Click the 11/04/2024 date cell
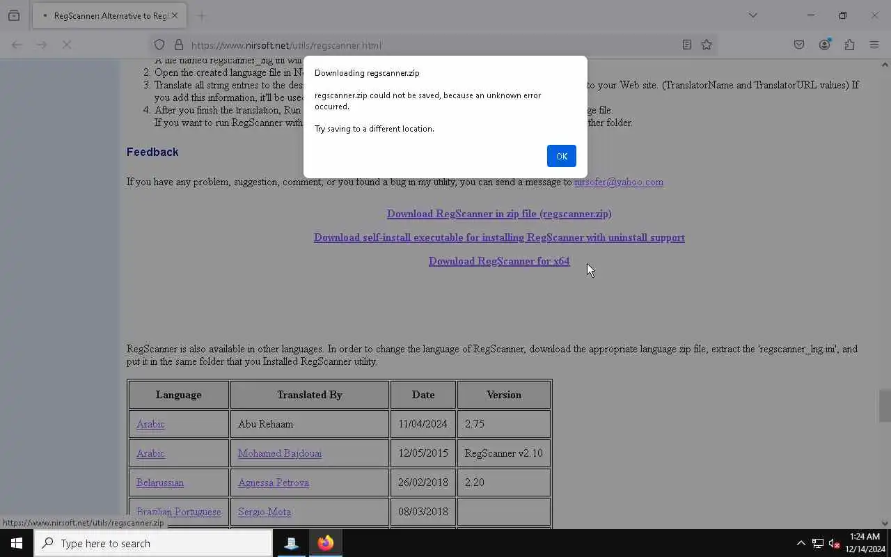Viewport: 891px width, 557px height. click(x=423, y=424)
